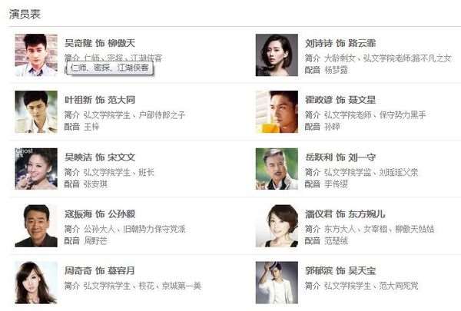Click the 叶祖新 饰 范大同 heading
The height and width of the screenshot is (311, 461).
[100, 100]
